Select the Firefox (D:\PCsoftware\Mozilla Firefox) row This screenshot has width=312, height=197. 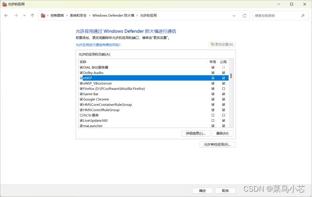coord(154,88)
